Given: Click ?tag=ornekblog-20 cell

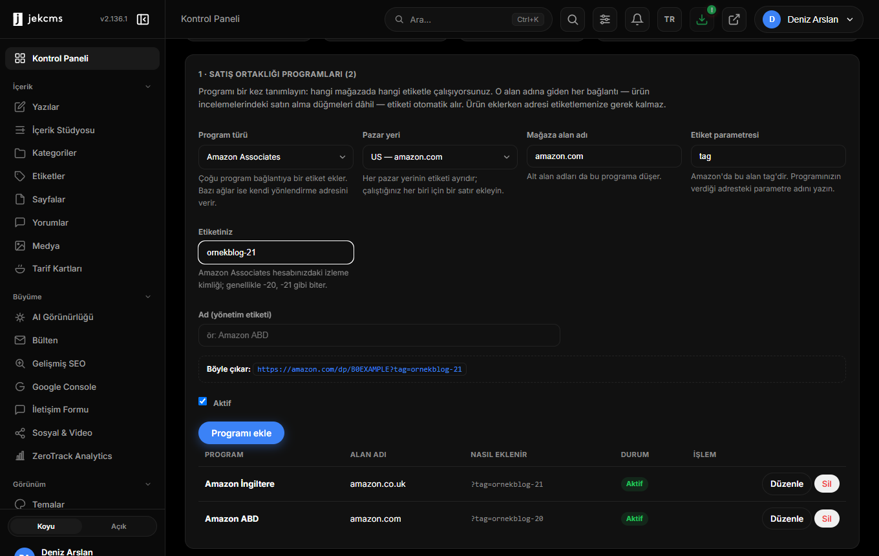Looking at the screenshot, I should pos(507,519).
